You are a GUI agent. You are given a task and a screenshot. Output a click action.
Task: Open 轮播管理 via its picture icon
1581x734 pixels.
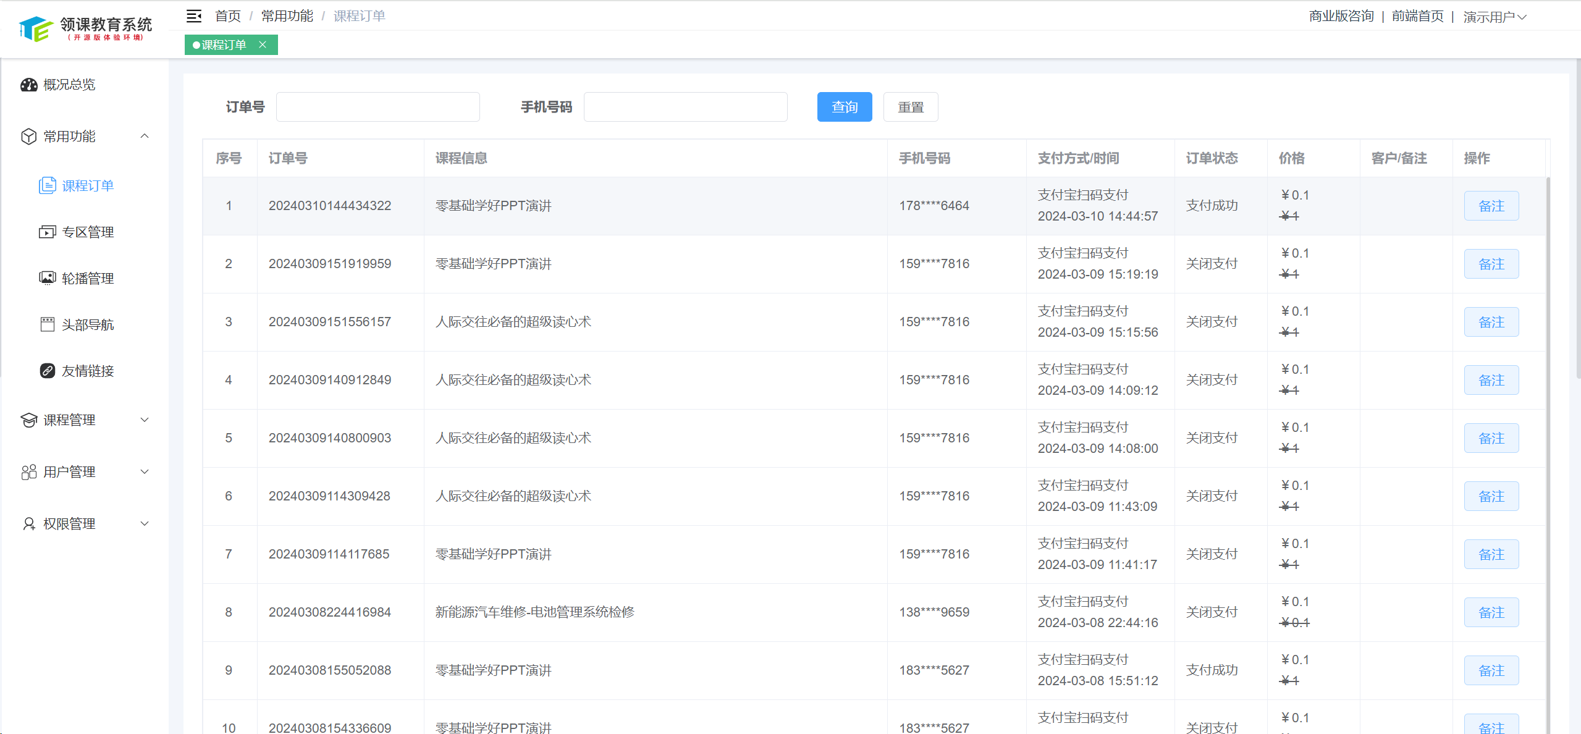click(x=47, y=278)
